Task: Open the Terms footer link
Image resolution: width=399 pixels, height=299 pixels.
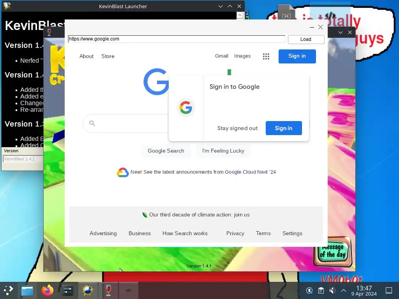Action: click(x=263, y=234)
